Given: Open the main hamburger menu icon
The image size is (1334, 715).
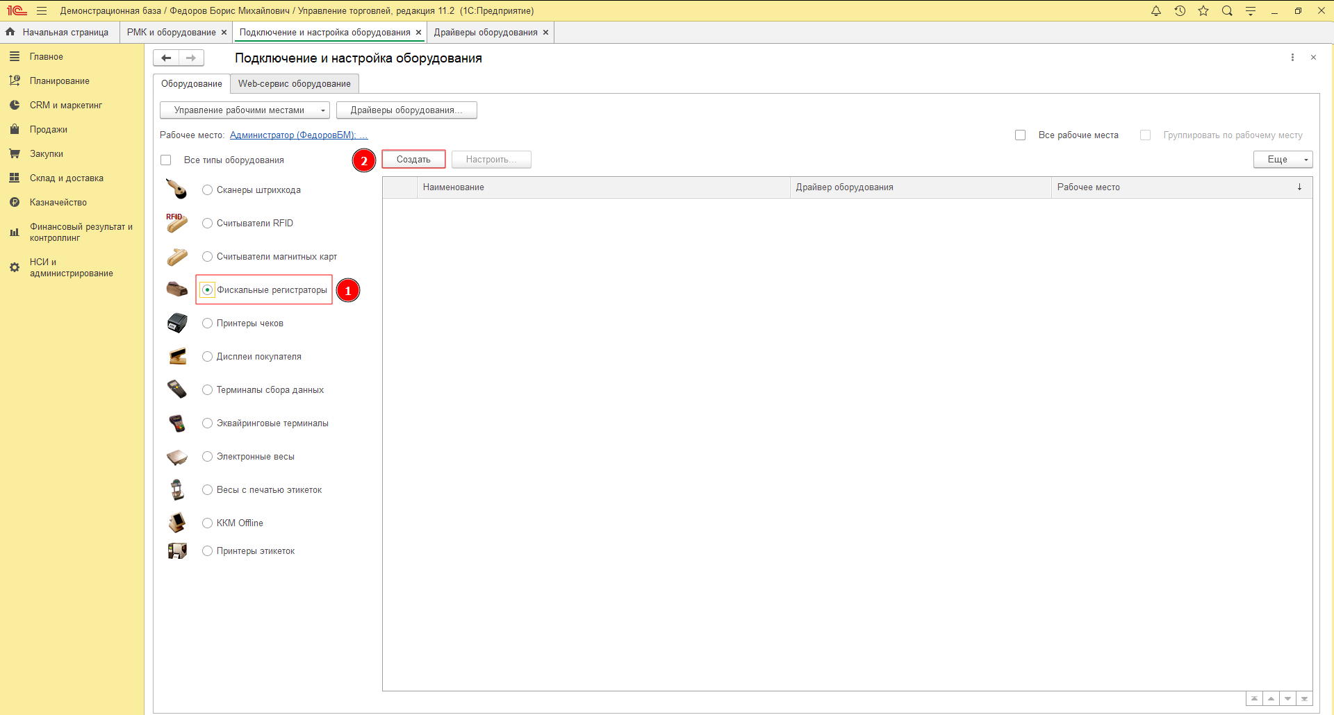Looking at the screenshot, I should [42, 11].
